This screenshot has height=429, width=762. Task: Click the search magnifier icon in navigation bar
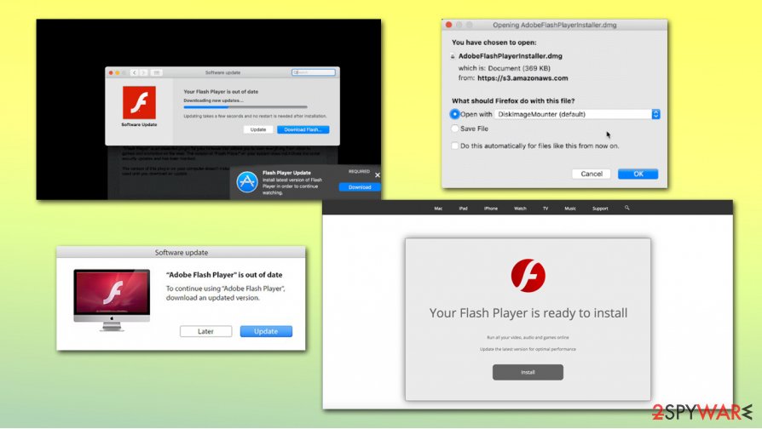(x=626, y=208)
